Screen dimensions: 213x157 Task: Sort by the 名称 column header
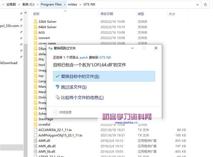(36, 14)
